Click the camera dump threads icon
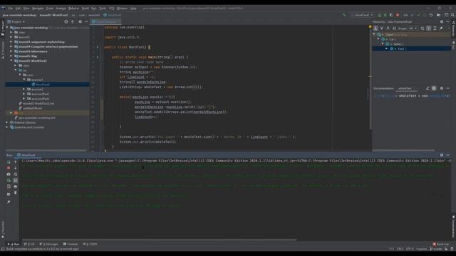456x256 pixels. 9,174
